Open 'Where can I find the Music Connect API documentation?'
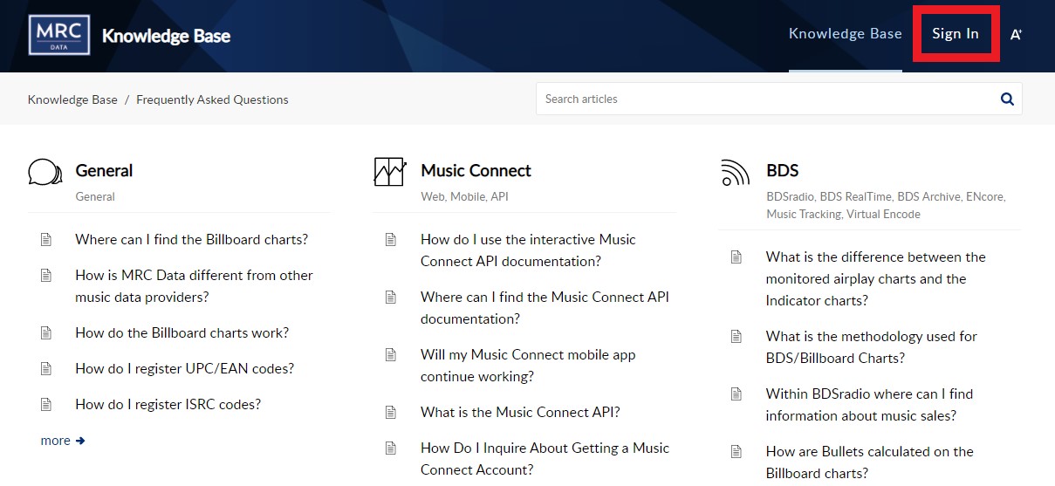The height and width of the screenshot is (486, 1055). point(545,308)
